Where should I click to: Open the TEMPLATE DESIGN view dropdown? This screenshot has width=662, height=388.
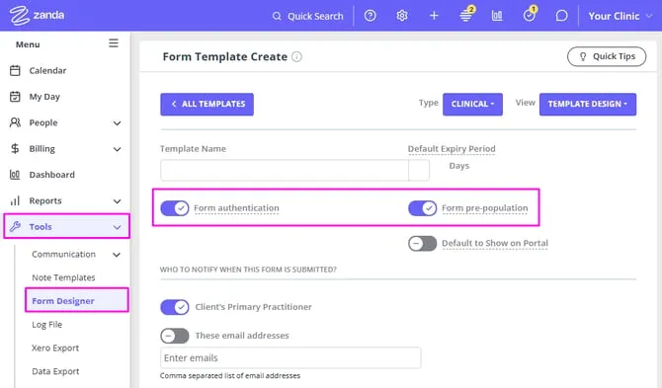[x=588, y=105]
